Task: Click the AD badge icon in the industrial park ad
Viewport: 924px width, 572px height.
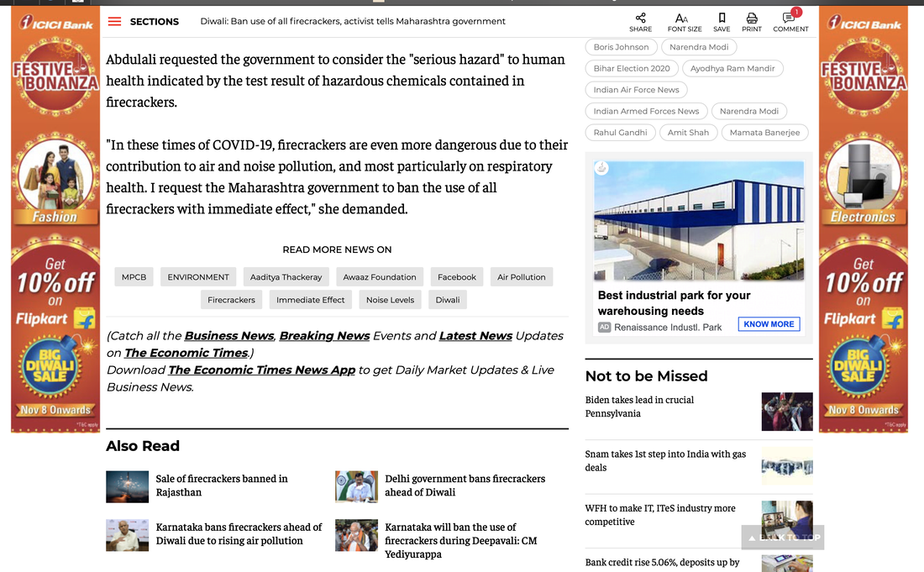Action: 604,327
